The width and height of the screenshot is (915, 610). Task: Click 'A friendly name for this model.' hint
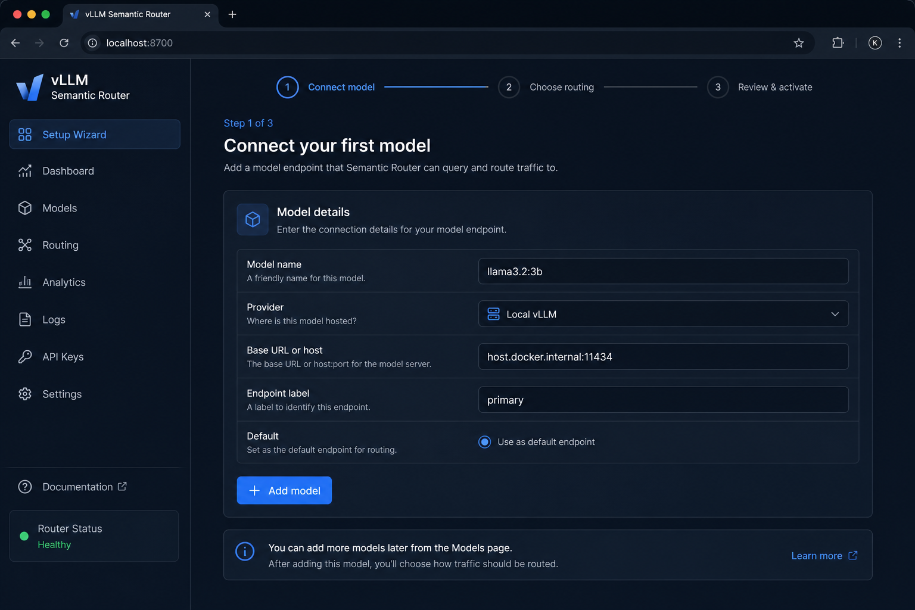(306, 278)
